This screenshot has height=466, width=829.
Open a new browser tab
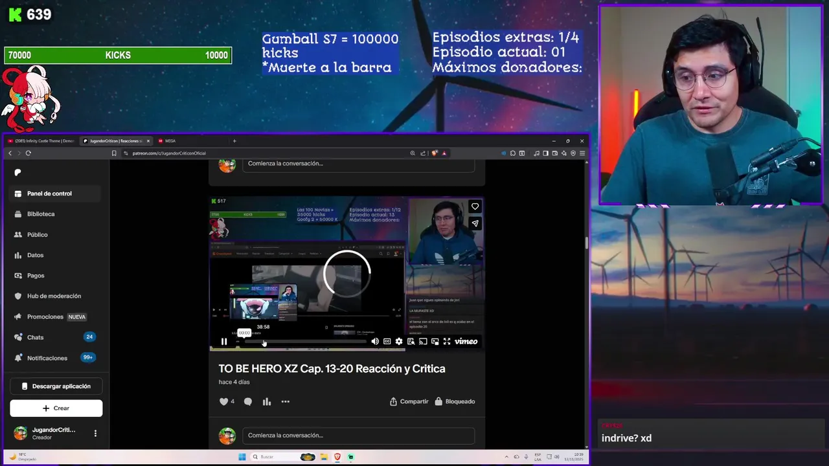pos(234,140)
